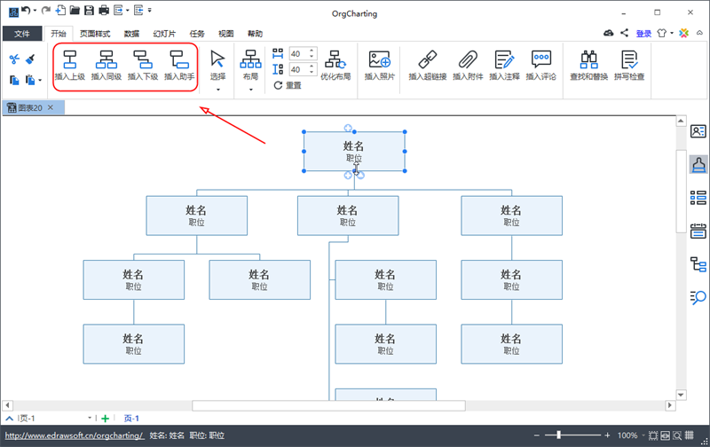Open the page list dropdown at bottom left

pos(91,418)
